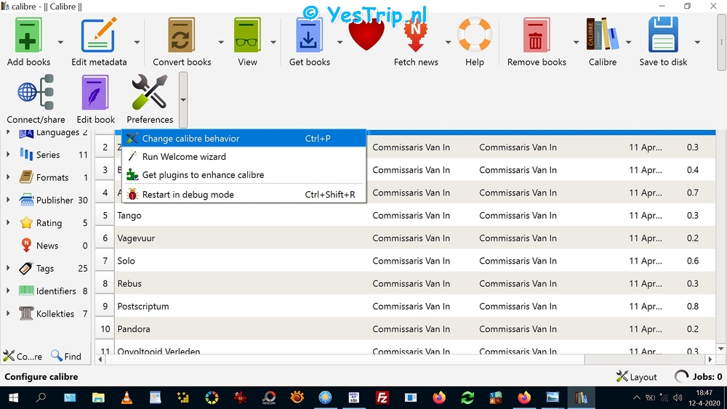Expand the Add books dropdown arrow
The height and width of the screenshot is (409, 727).
tap(60, 42)
